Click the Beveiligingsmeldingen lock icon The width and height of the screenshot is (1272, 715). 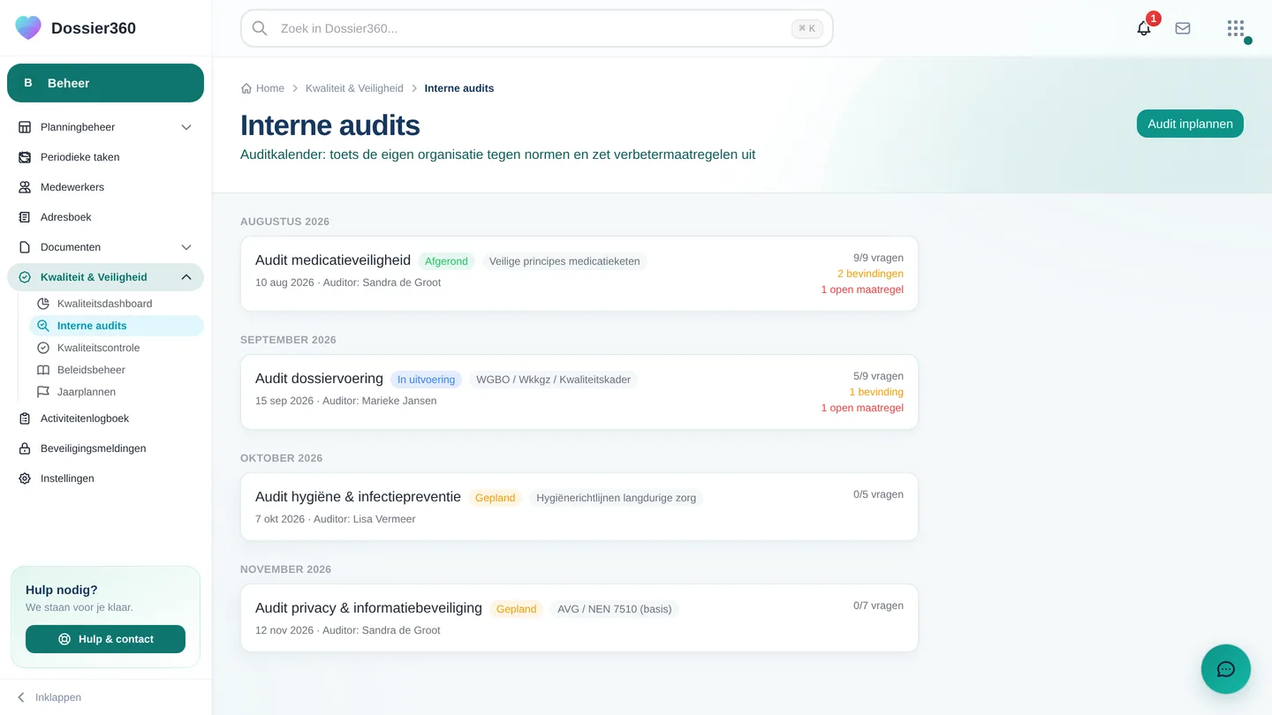25,448
